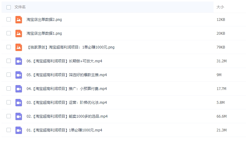Viewport: 246px width, 141px height.
Task: Open 05.【淘宝超高利润项目】筛选好的爆款主推.mp4
Action: pyautogui.click(x=67, y=75)
